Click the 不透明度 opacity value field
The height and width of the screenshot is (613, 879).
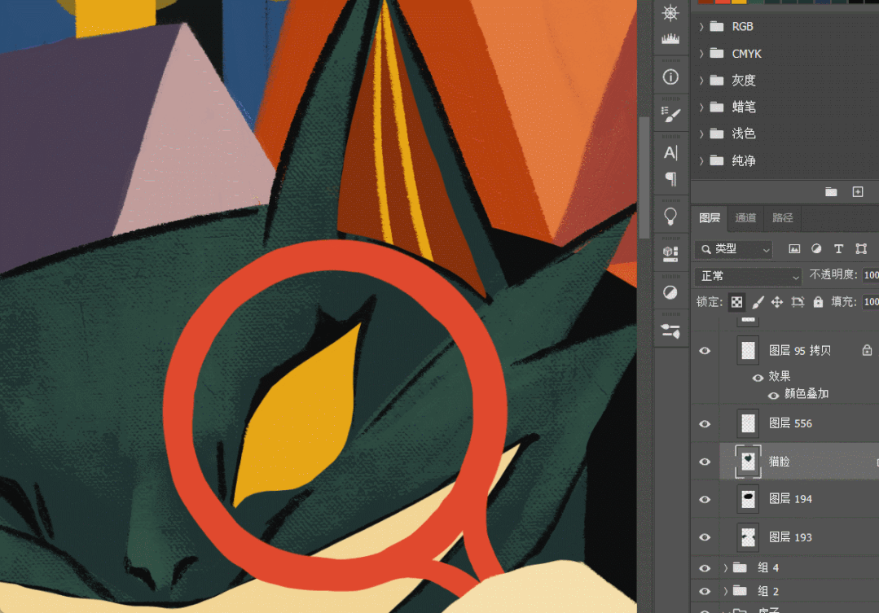pyautogui.click(x=871, y=275)
